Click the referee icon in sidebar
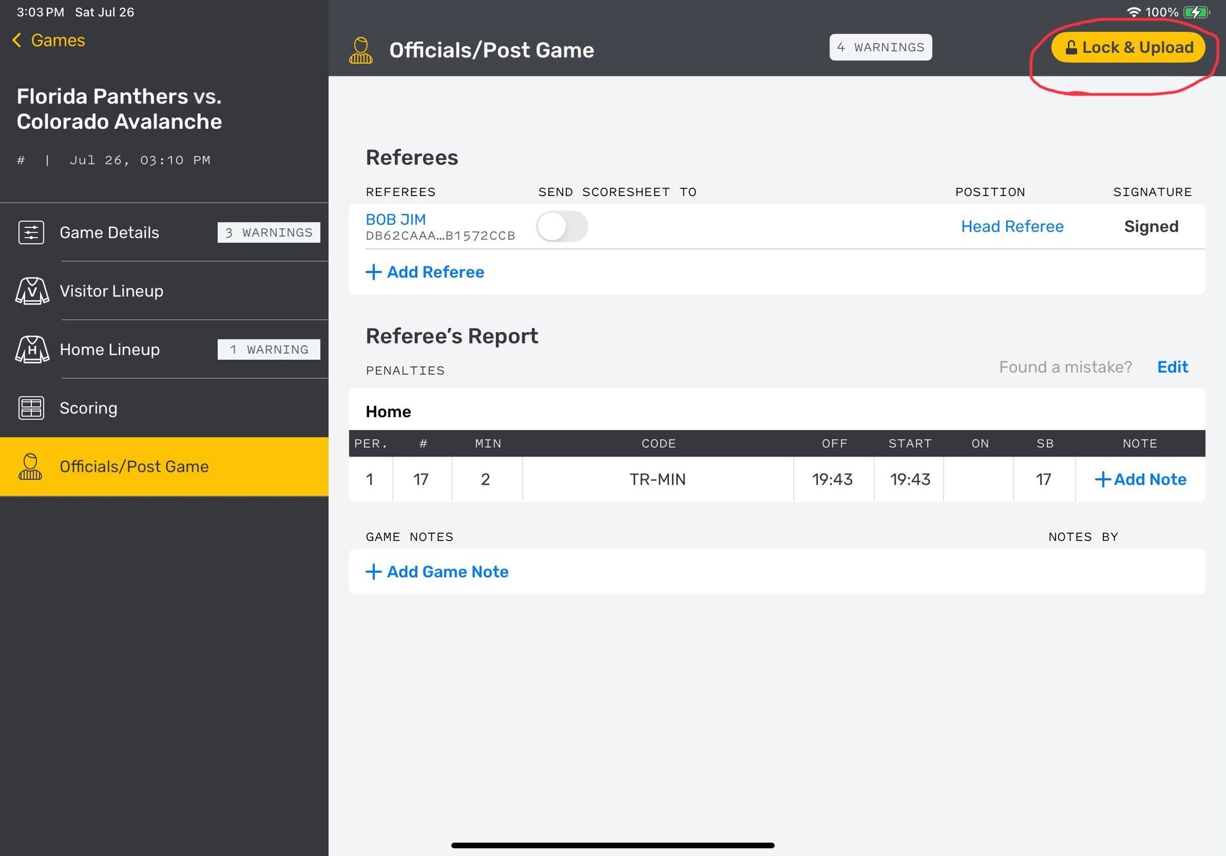The height and width of the screenshot is (856, 1226). [x=31, y=467]
